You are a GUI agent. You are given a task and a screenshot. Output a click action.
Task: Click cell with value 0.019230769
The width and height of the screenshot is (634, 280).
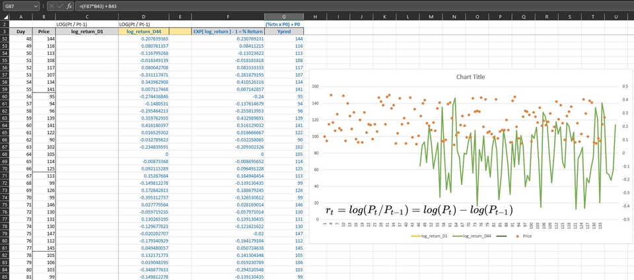click(x=228, y=262)
